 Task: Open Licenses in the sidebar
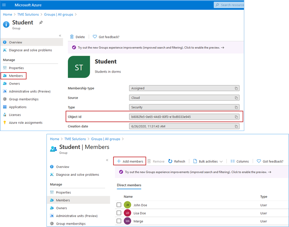(12, 115)
